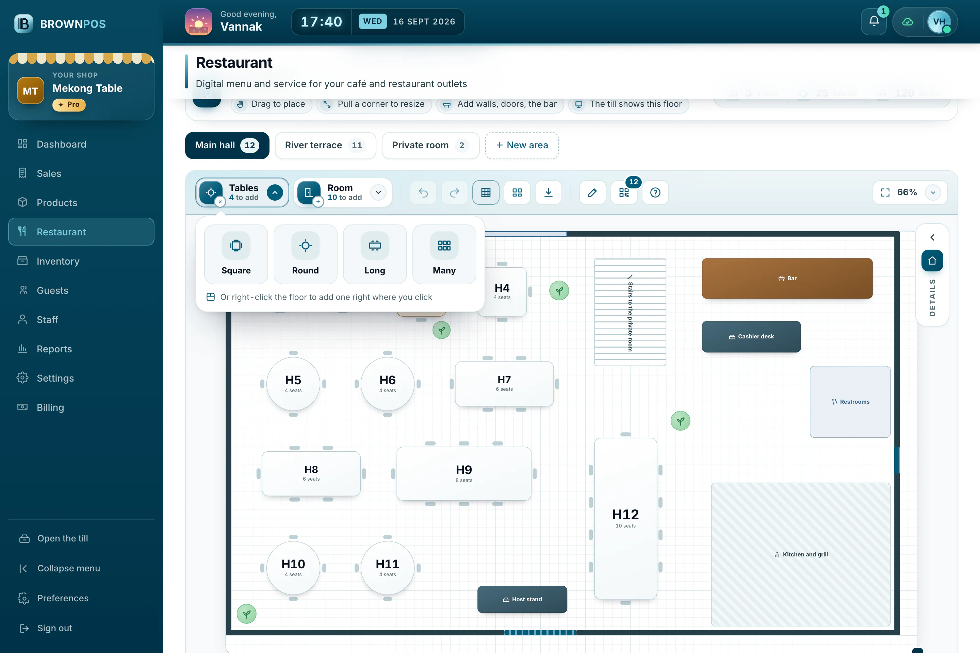Screen dimensions: 980x653
Task: Add a Round table
Action: point(306,254)
